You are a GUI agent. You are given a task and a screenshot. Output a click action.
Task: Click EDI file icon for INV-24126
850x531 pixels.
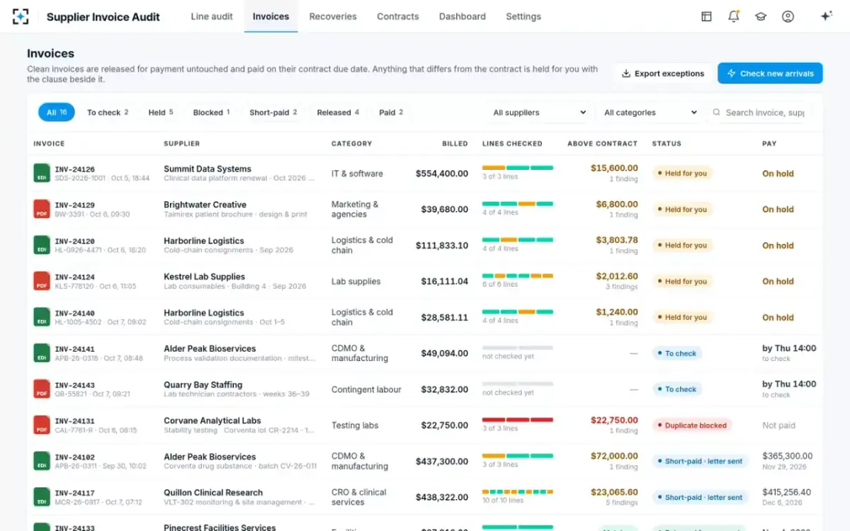click(x=42, y=173)
